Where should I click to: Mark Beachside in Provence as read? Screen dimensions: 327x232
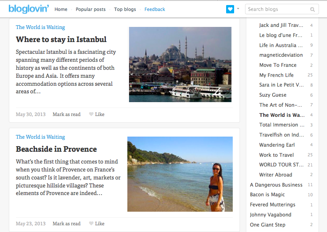pos(66,224)
